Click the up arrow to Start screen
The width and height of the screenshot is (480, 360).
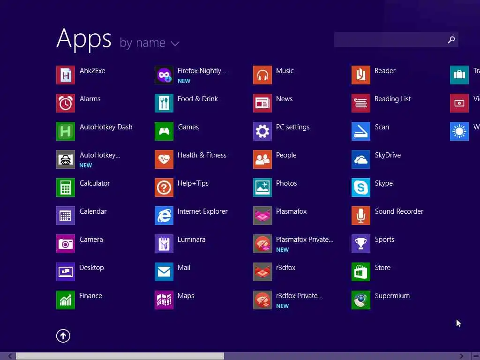[63, 336]
